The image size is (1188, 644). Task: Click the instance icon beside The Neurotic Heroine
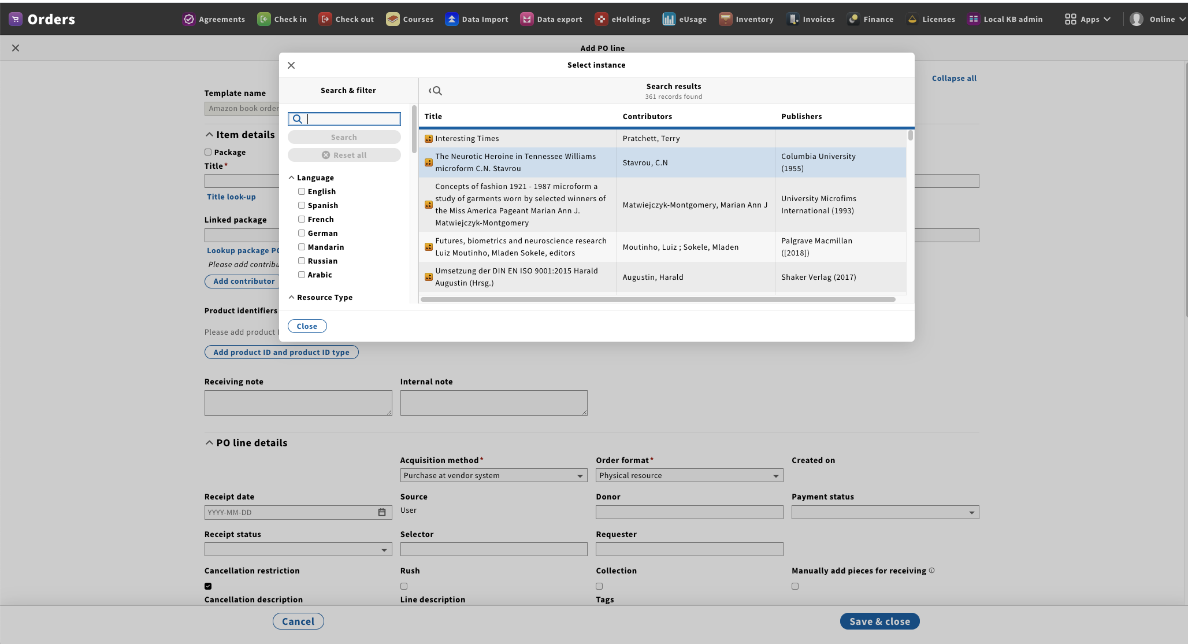pyautogui.click(x=429, y=162)
